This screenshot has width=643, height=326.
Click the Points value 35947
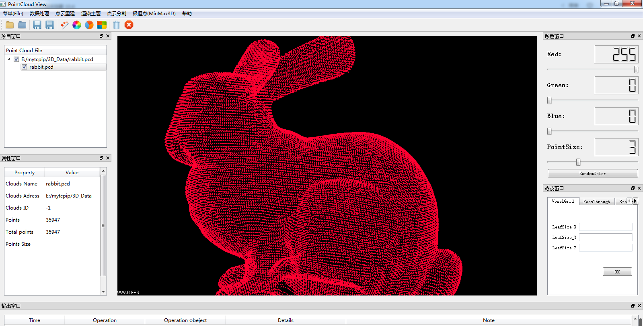click(53, 220)
